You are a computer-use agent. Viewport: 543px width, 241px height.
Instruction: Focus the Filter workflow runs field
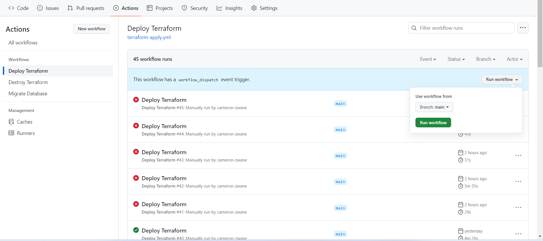click(x=461, y=28)
